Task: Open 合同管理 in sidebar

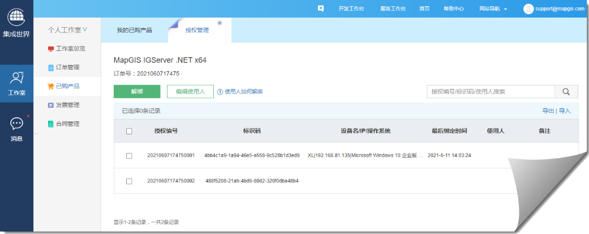Action: pos(67,124)
